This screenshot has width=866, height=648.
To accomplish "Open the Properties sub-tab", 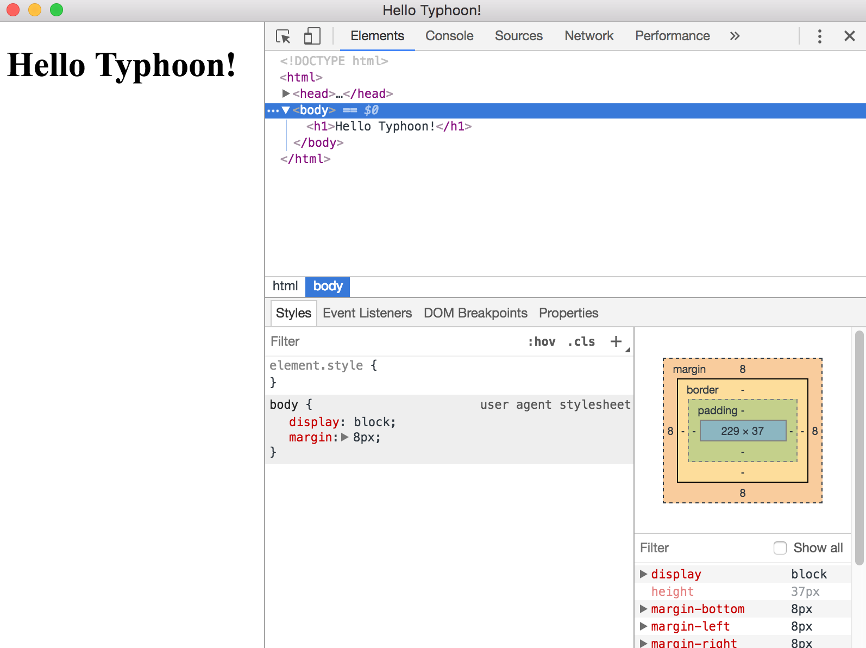I will point(568,313).
